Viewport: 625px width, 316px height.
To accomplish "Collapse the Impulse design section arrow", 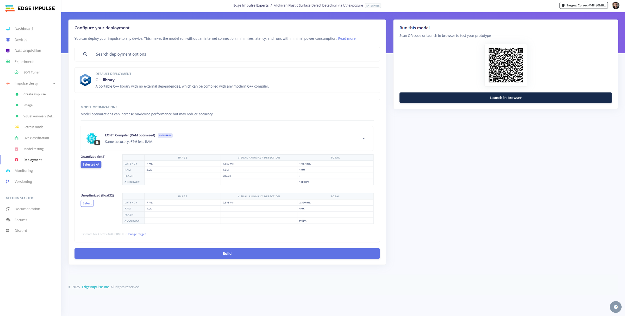I will coord(54,83).
